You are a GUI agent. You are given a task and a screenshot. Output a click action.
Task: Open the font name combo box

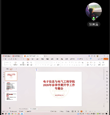tap(41, 62)
